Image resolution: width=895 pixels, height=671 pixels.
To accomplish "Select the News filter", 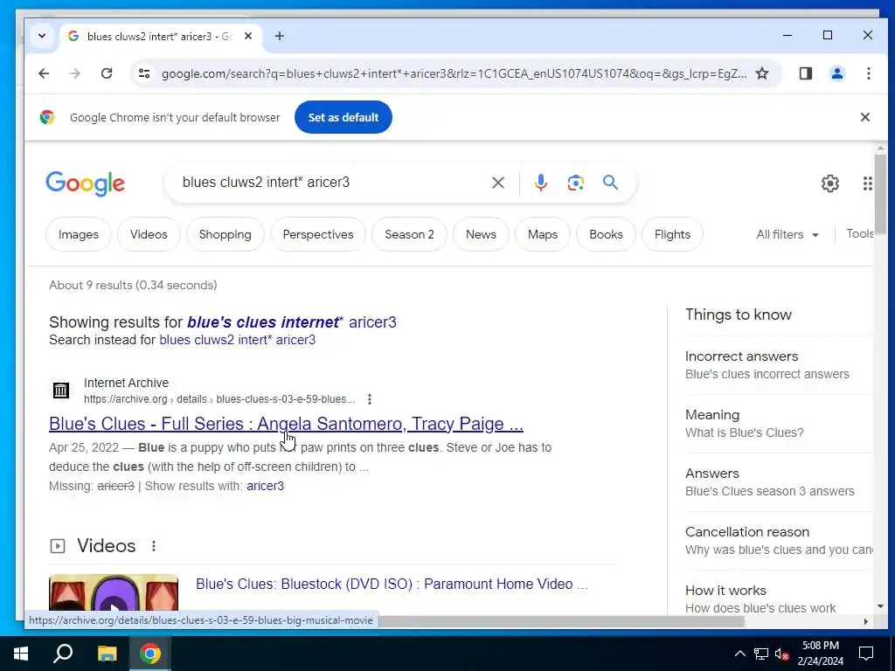I will [481, 234].
